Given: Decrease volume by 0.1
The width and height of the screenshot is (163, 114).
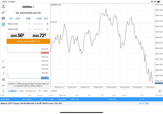Looking at the screenshot, I should click(11, 19).
